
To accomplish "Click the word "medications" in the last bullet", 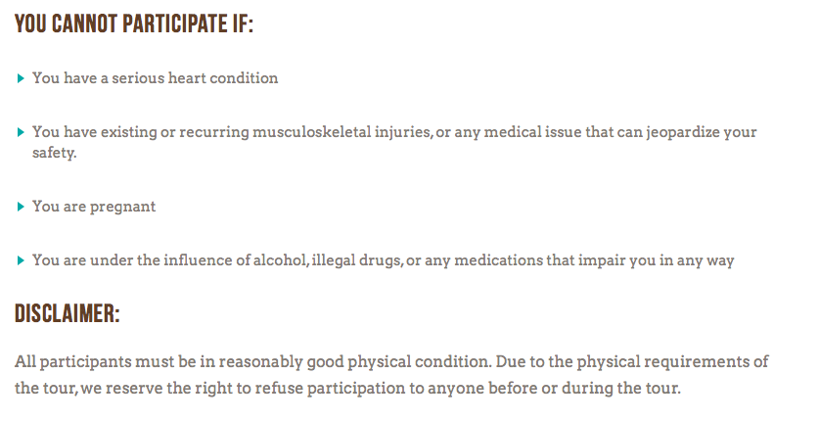I will tap(498, 260).
